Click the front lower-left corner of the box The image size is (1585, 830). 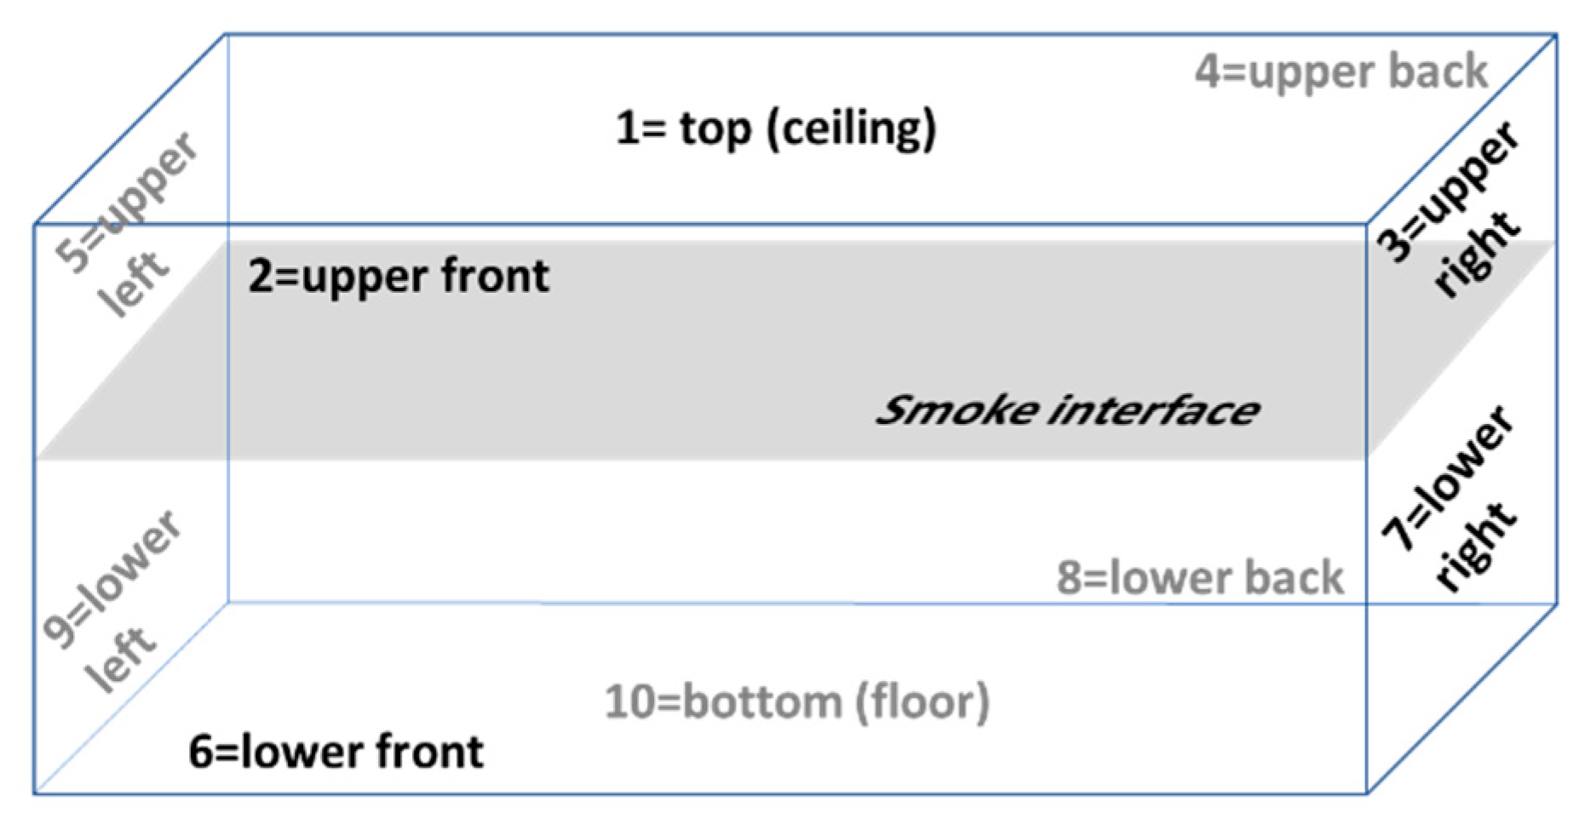tap(35, 793)
